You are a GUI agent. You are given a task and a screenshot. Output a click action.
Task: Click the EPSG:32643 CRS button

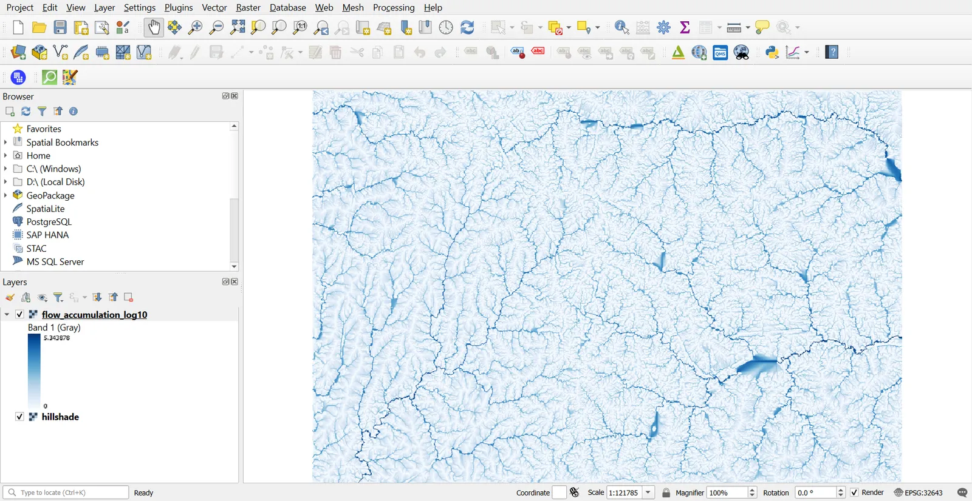coord(918,493)
